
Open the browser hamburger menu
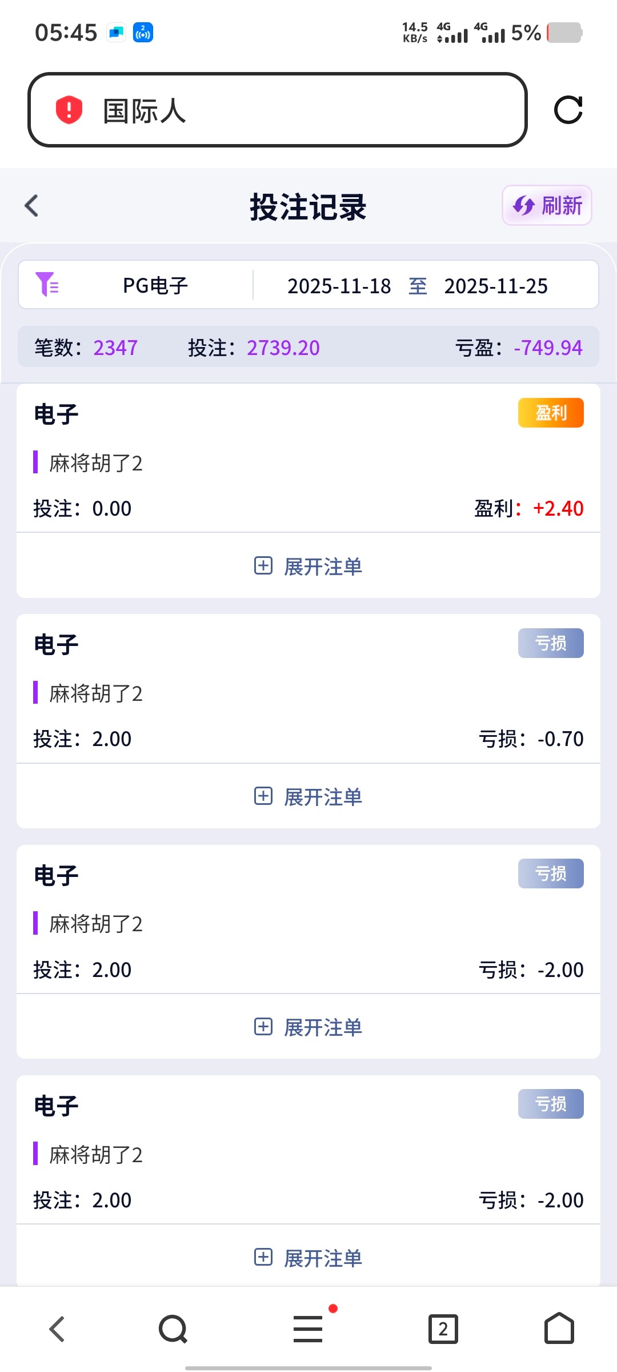tap(308, 1329)
